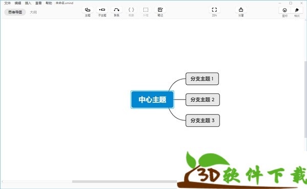This screenshot has width=307, height=189.
Task: Select the 分支主题 2 node
Action: tap(203, 100)
